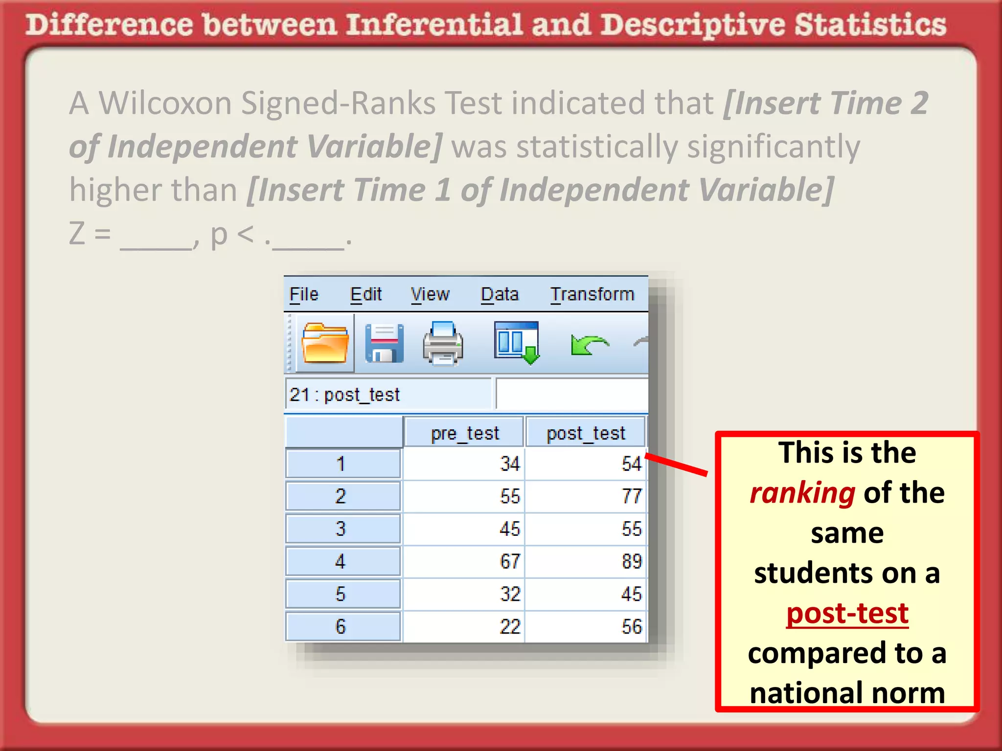Click post_test cell with value 54

click(x=586, y=464)
